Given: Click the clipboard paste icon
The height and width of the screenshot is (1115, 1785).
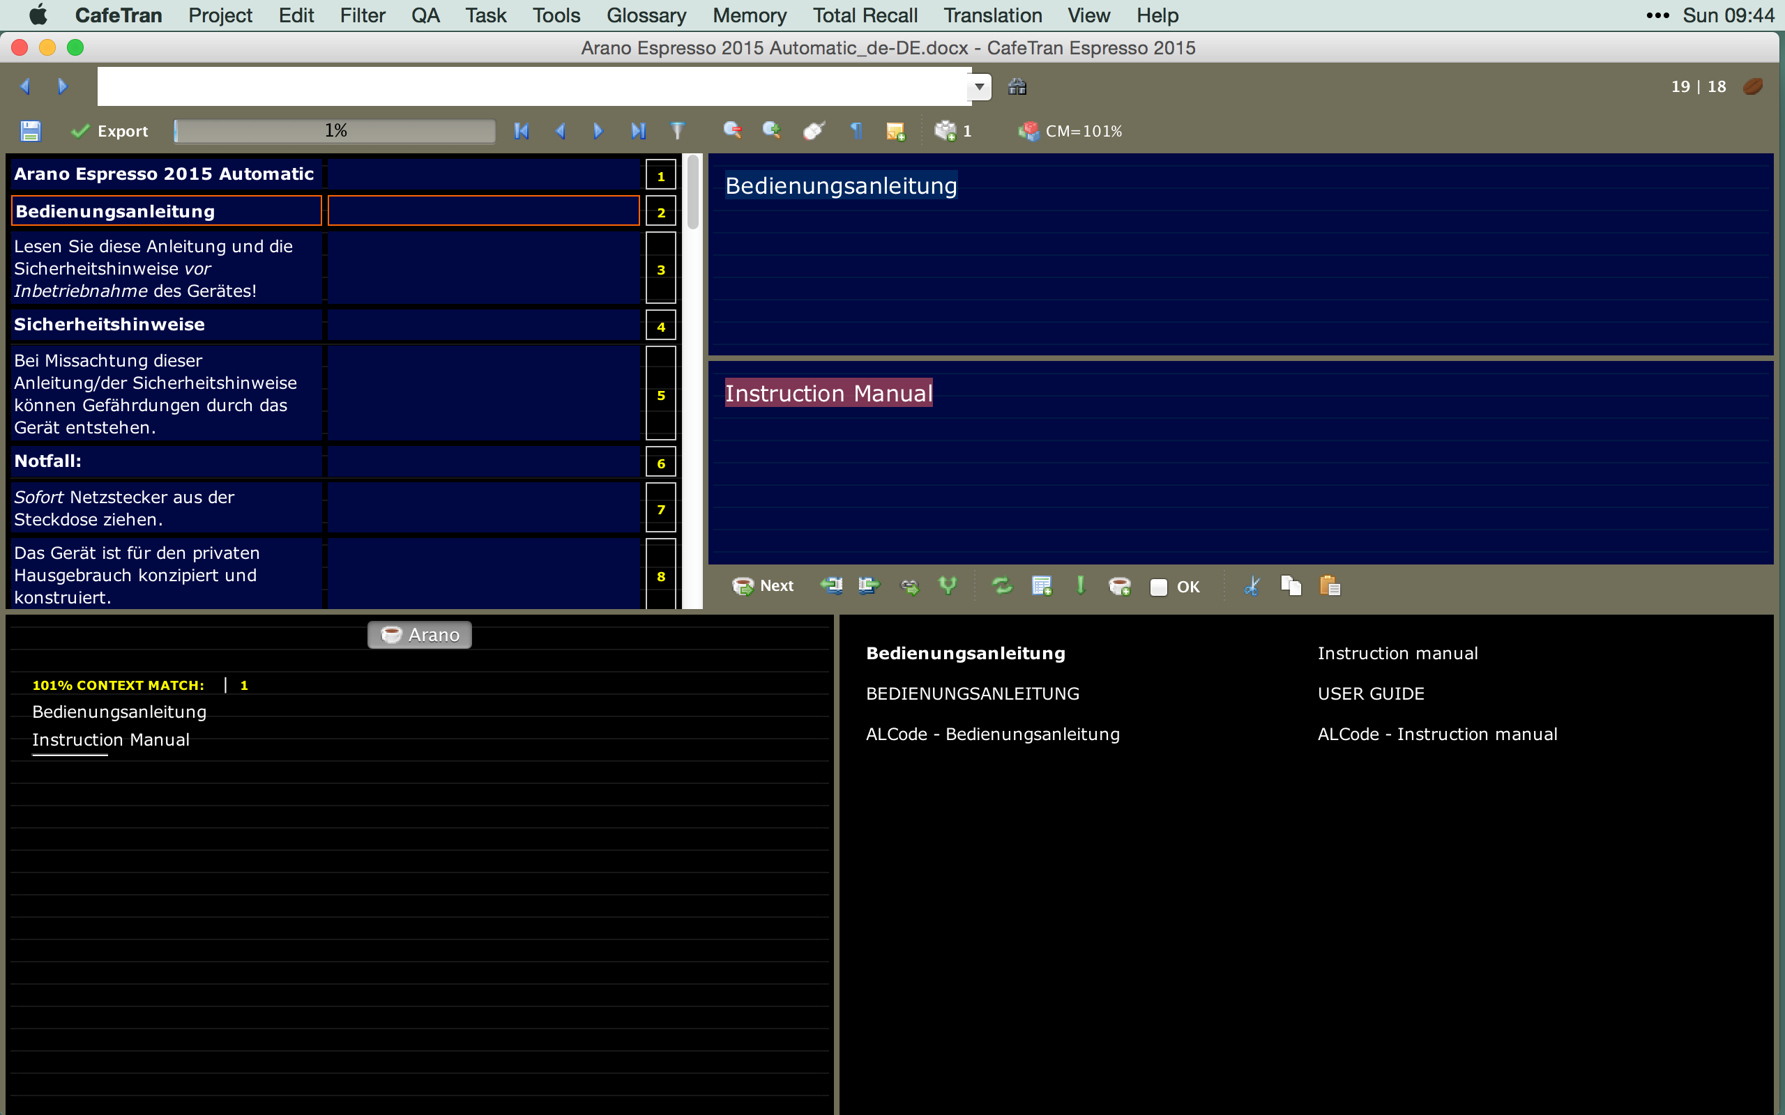Looking at the screenshot, I should click(1329, 586).
